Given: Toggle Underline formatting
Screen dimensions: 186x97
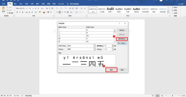Looking at the screenshot, I should tap(22, 12).
